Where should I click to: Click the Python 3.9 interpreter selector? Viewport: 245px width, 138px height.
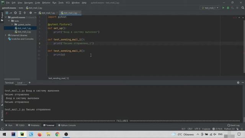tap(229, 129)
